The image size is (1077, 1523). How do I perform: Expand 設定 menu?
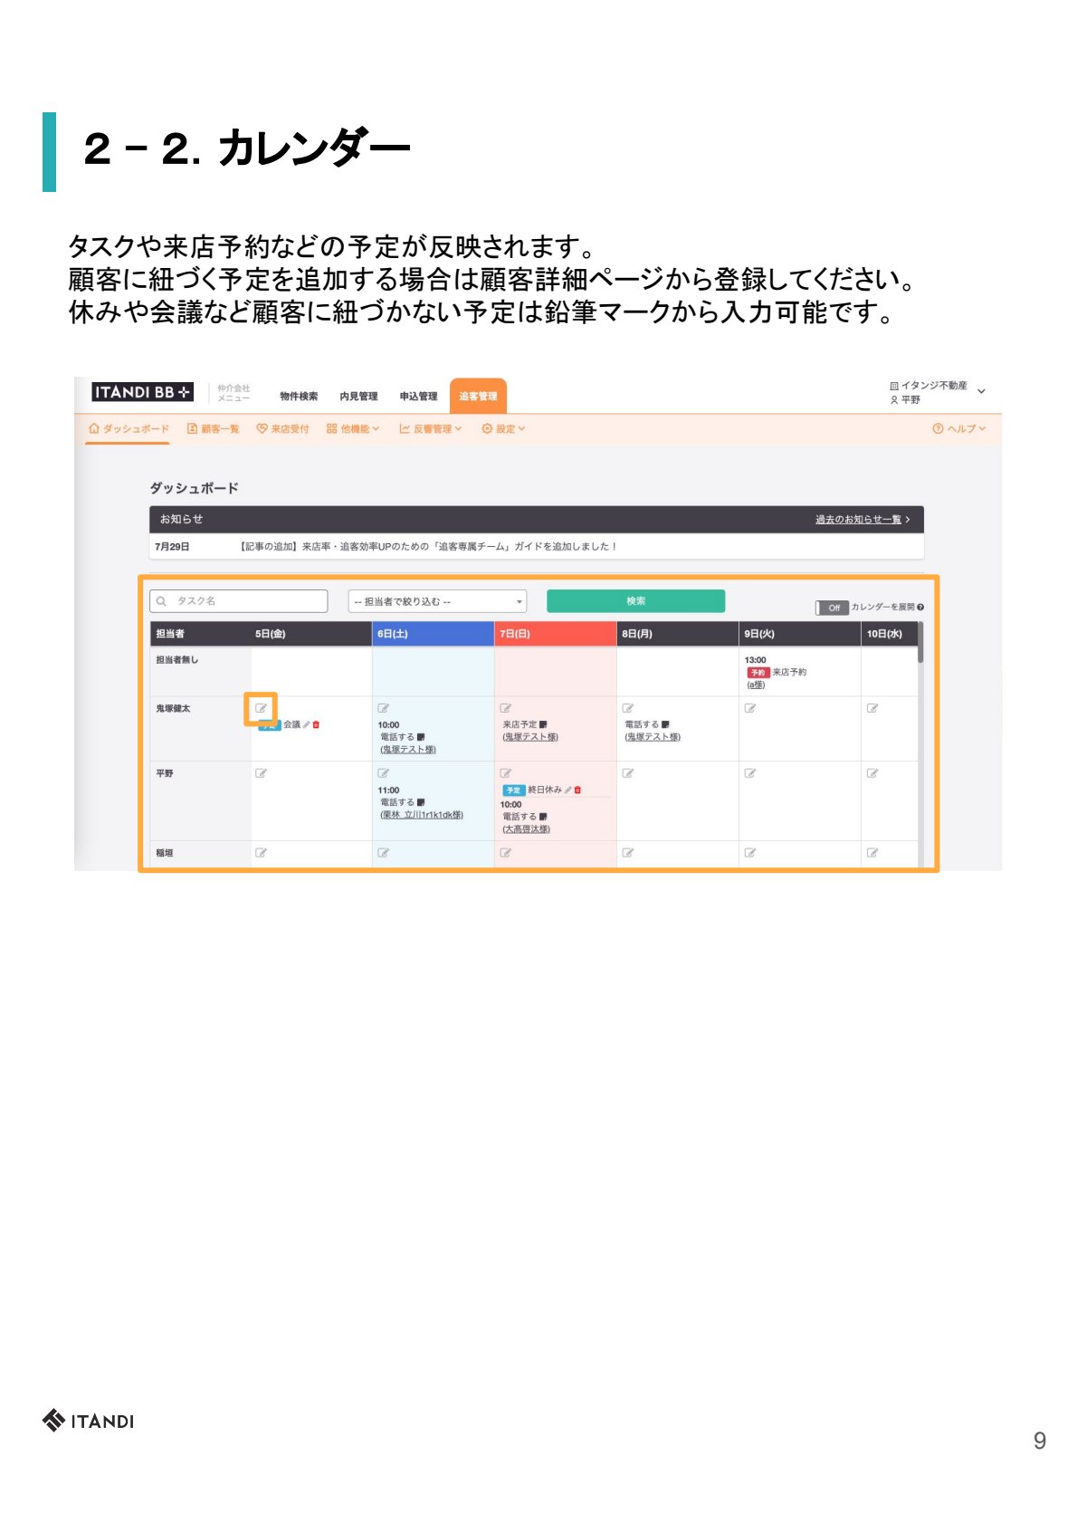tap(503, 429)
